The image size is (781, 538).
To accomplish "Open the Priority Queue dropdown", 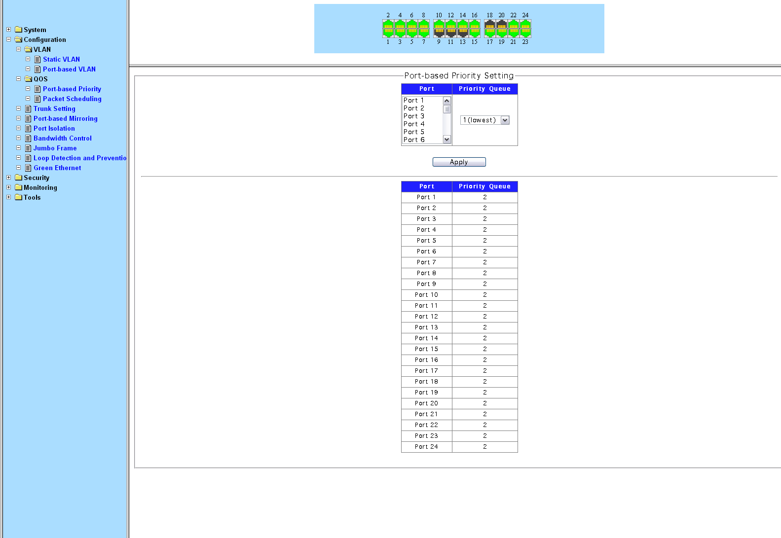I will click(505, 120).
